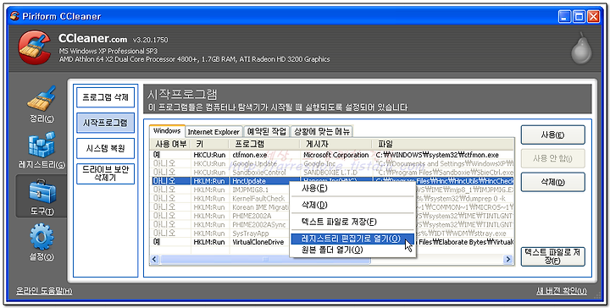Click the horizontal scrollbar thumb

point(264,259)
